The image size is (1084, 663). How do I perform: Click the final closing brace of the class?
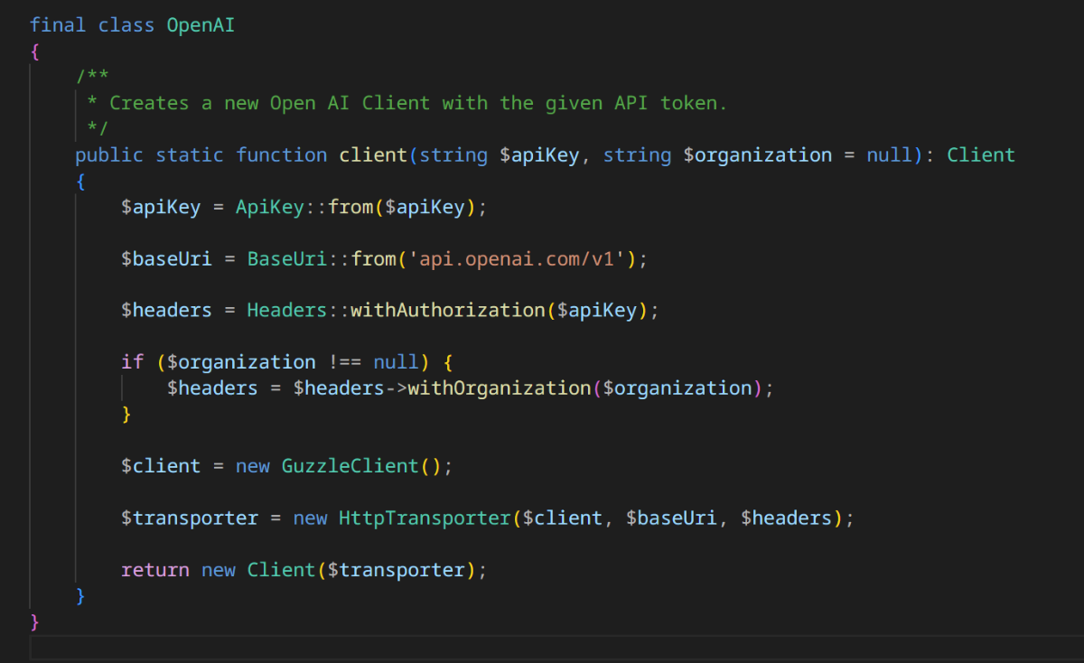35,621
